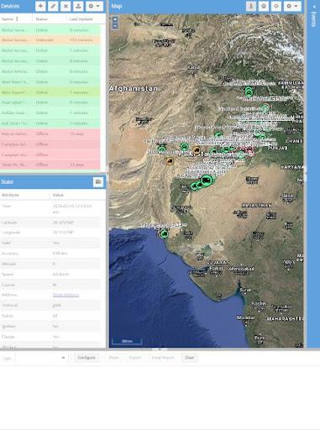Zoom out on the map
The height and width of the screenshot is (430, 320).
115,25
